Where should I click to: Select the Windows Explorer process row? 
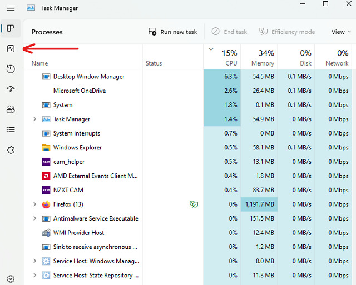coord(77,148)
